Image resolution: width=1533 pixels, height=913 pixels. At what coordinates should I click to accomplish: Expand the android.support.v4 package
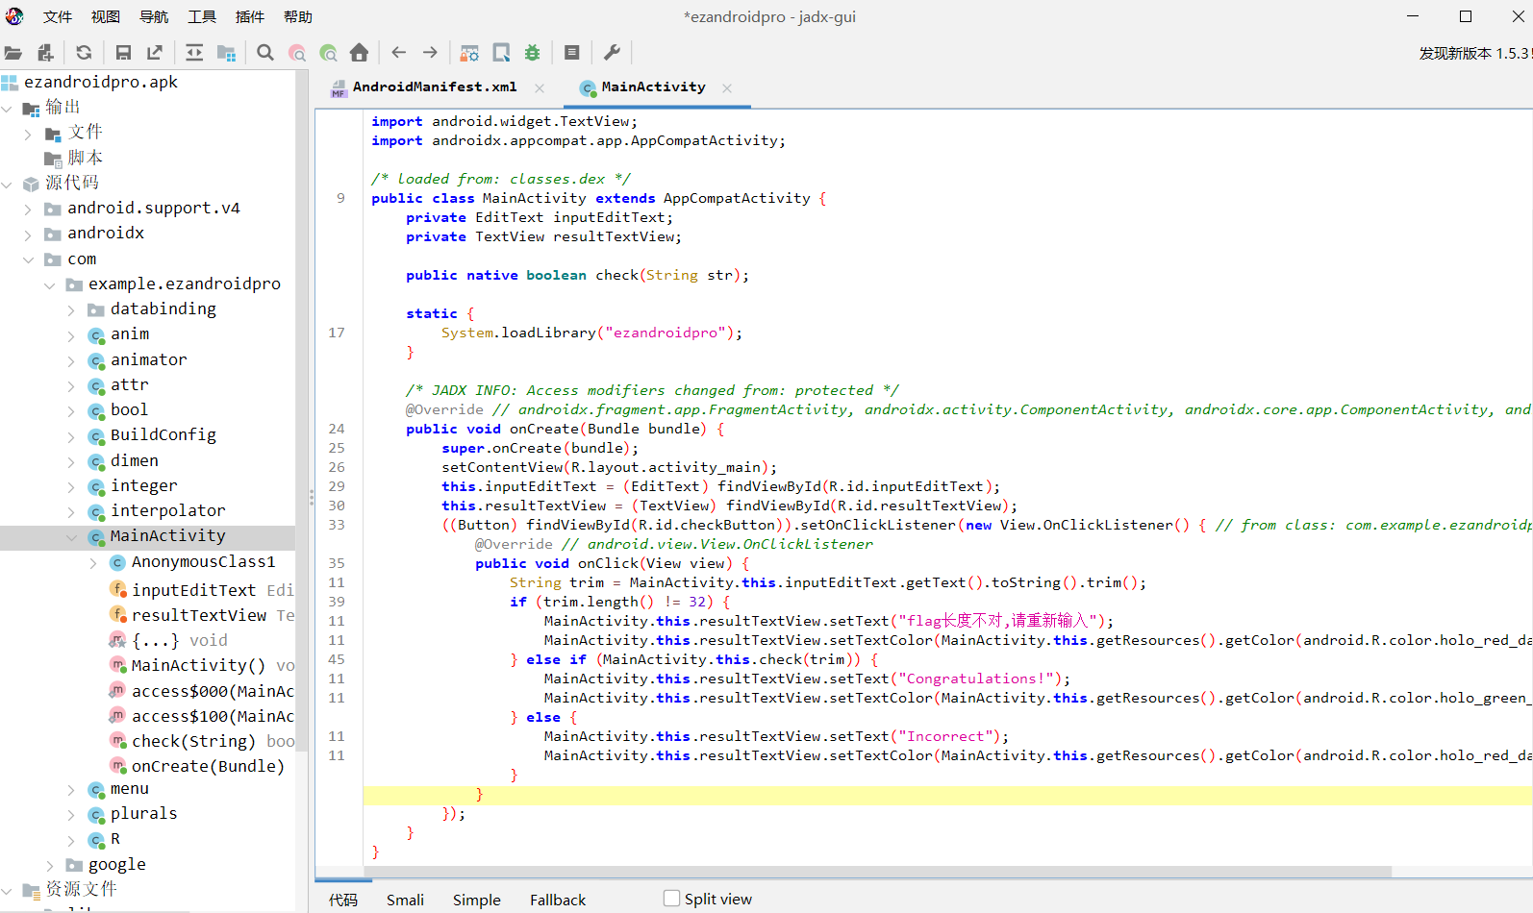click(28, 209)
